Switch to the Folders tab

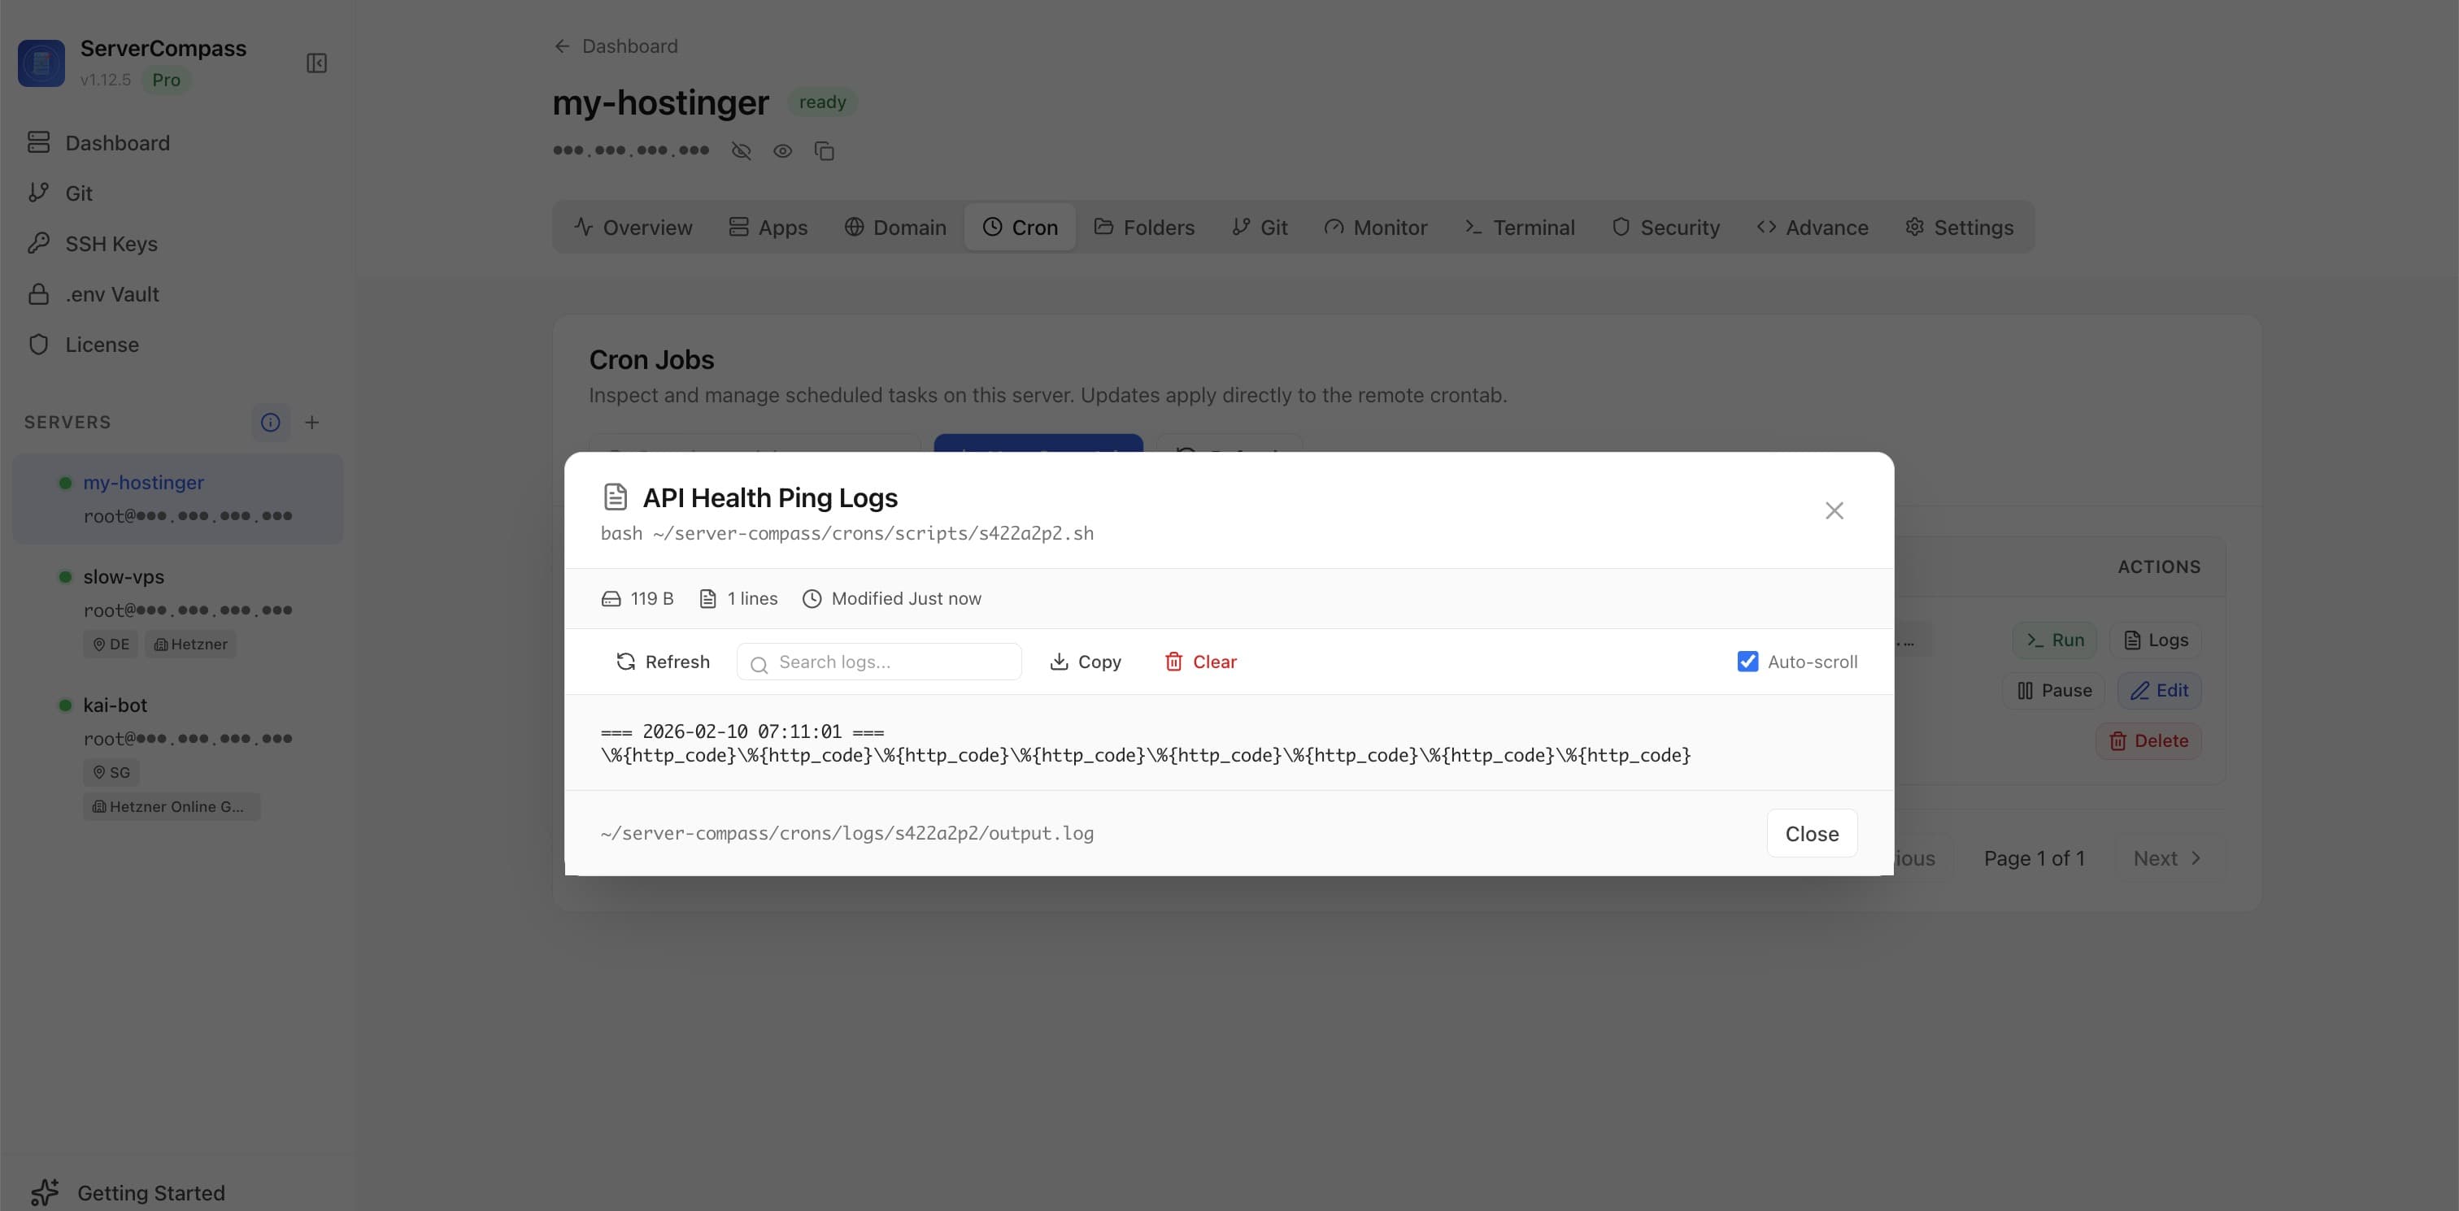pos(1145,227)
